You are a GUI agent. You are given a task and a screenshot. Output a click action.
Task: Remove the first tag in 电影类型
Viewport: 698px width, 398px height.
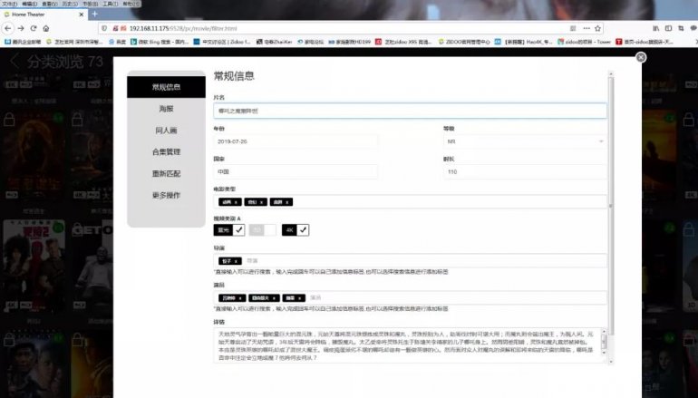pos(236,202)
